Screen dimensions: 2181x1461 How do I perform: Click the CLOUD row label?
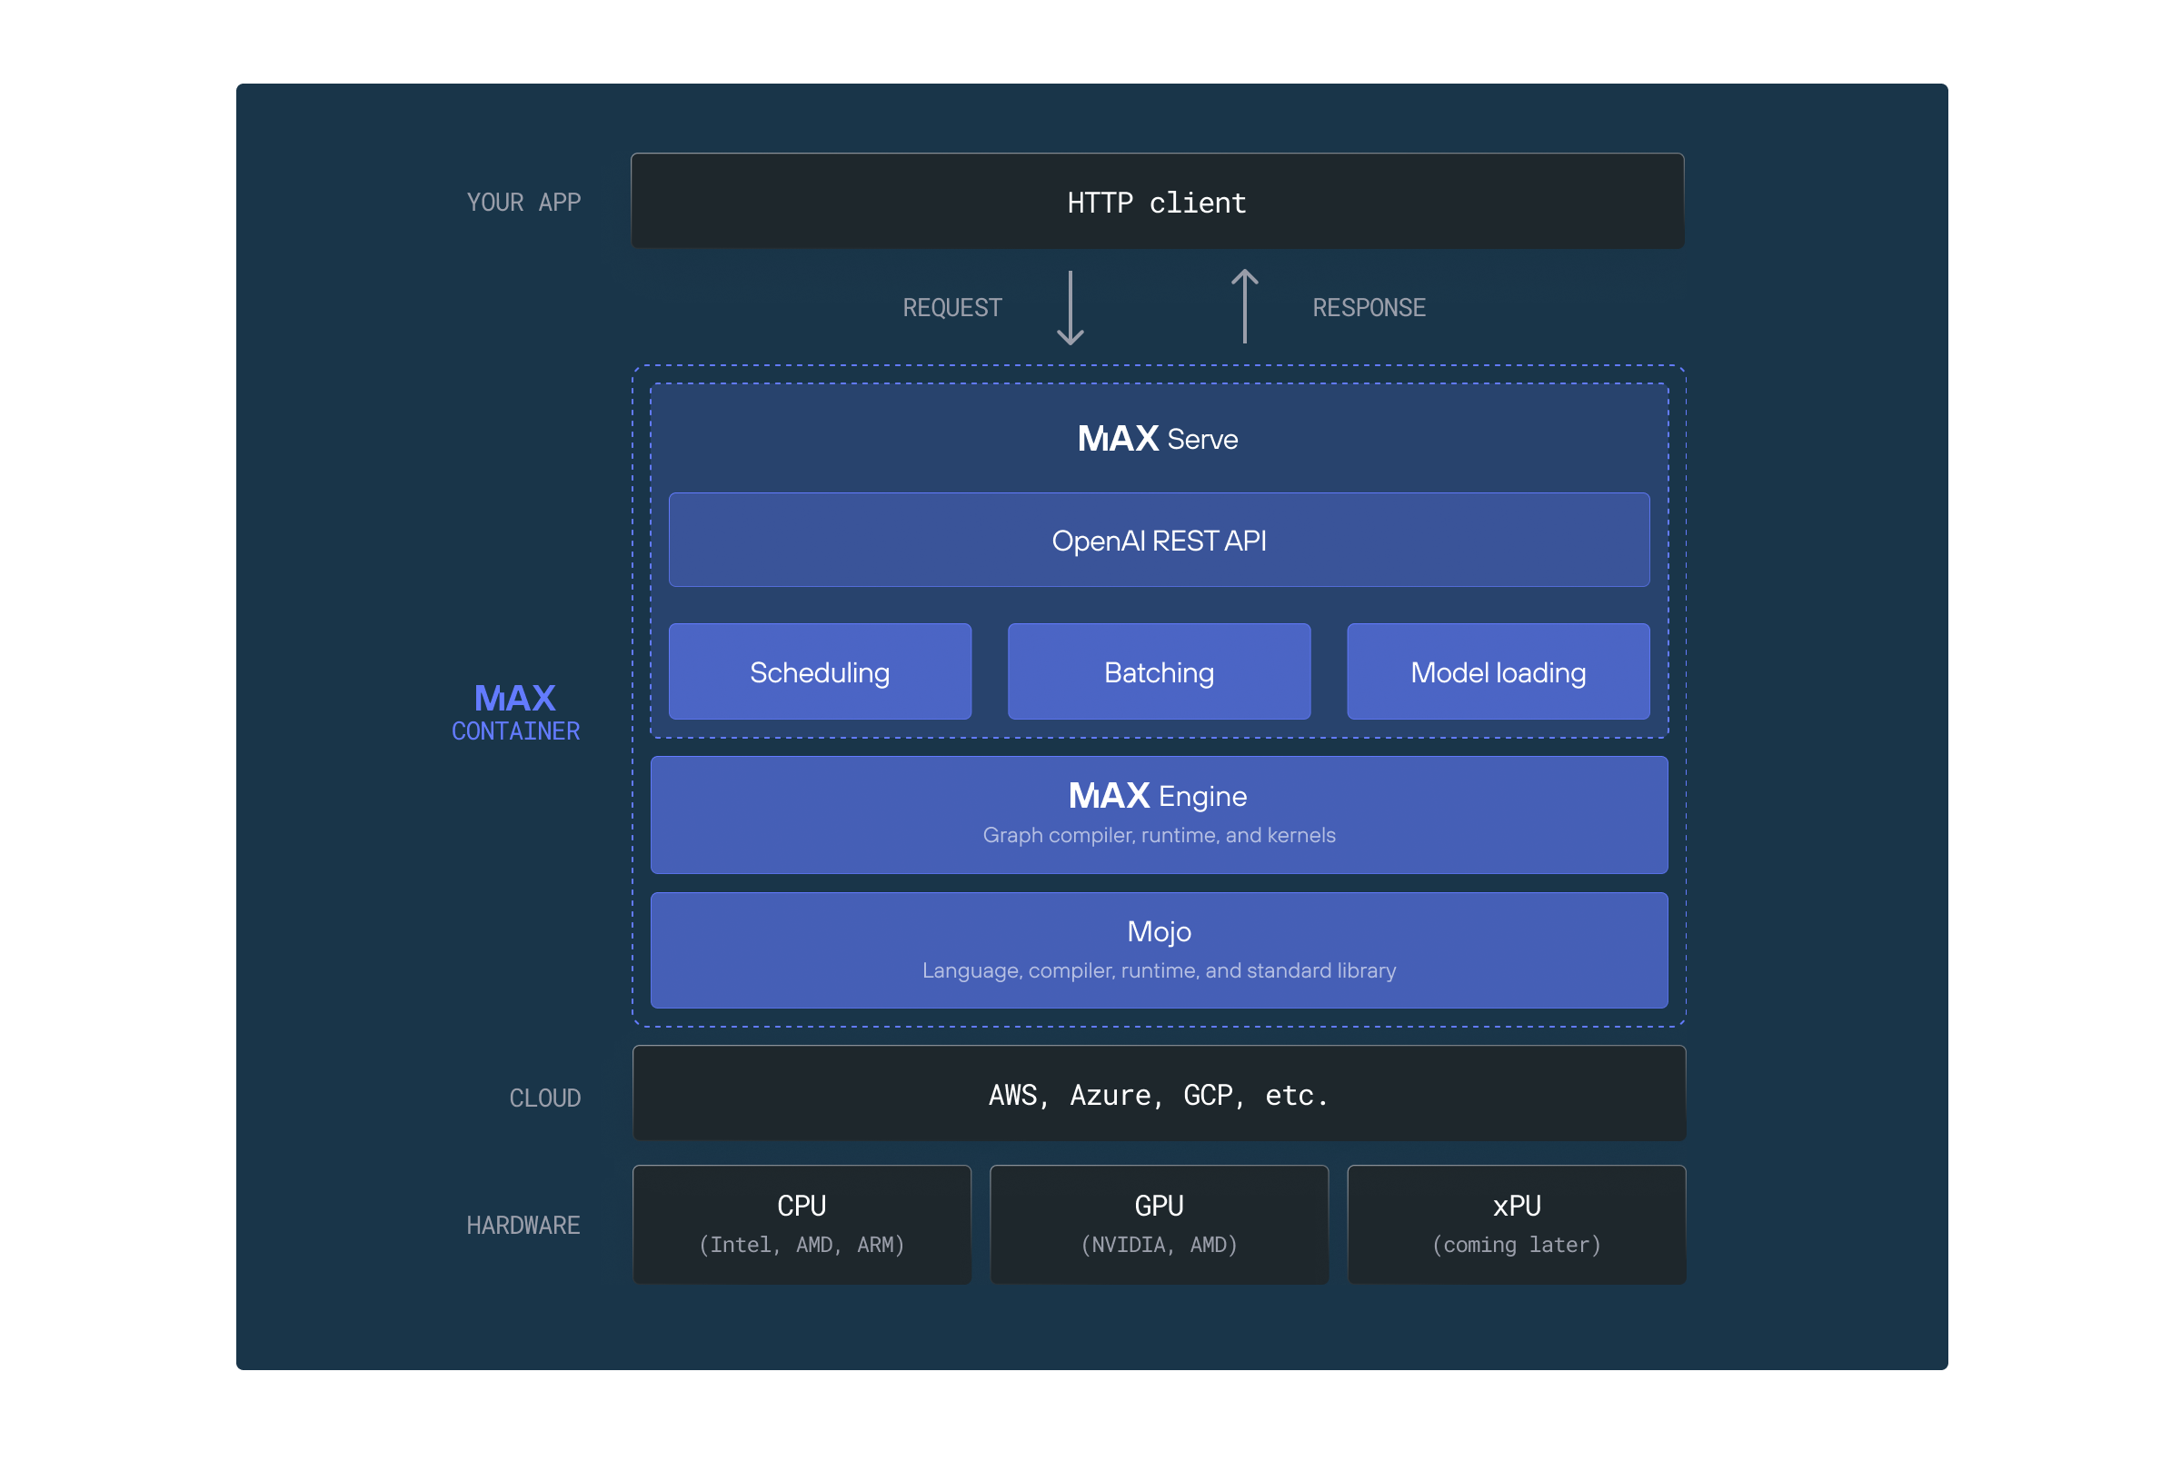[545, 1098]
